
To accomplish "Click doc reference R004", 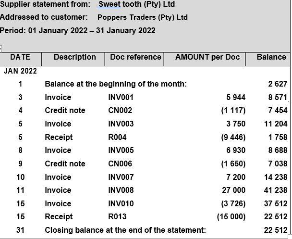I will coord(117,137).
